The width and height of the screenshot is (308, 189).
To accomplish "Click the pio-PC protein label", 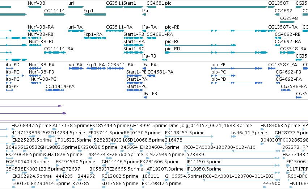I will (x=219, y=72).
